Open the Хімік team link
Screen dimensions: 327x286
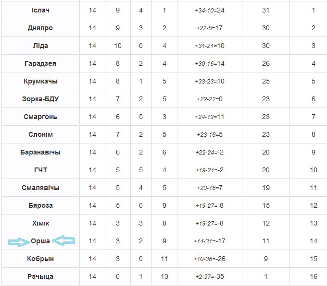[40, 223]
